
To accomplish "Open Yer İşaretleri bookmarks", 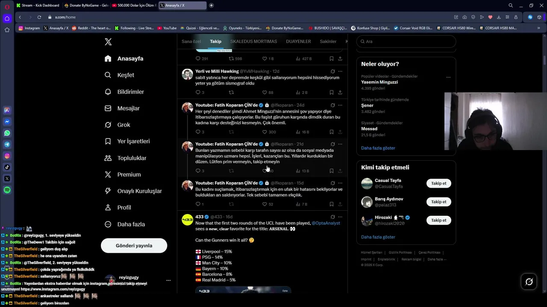I will click(127, 141).
